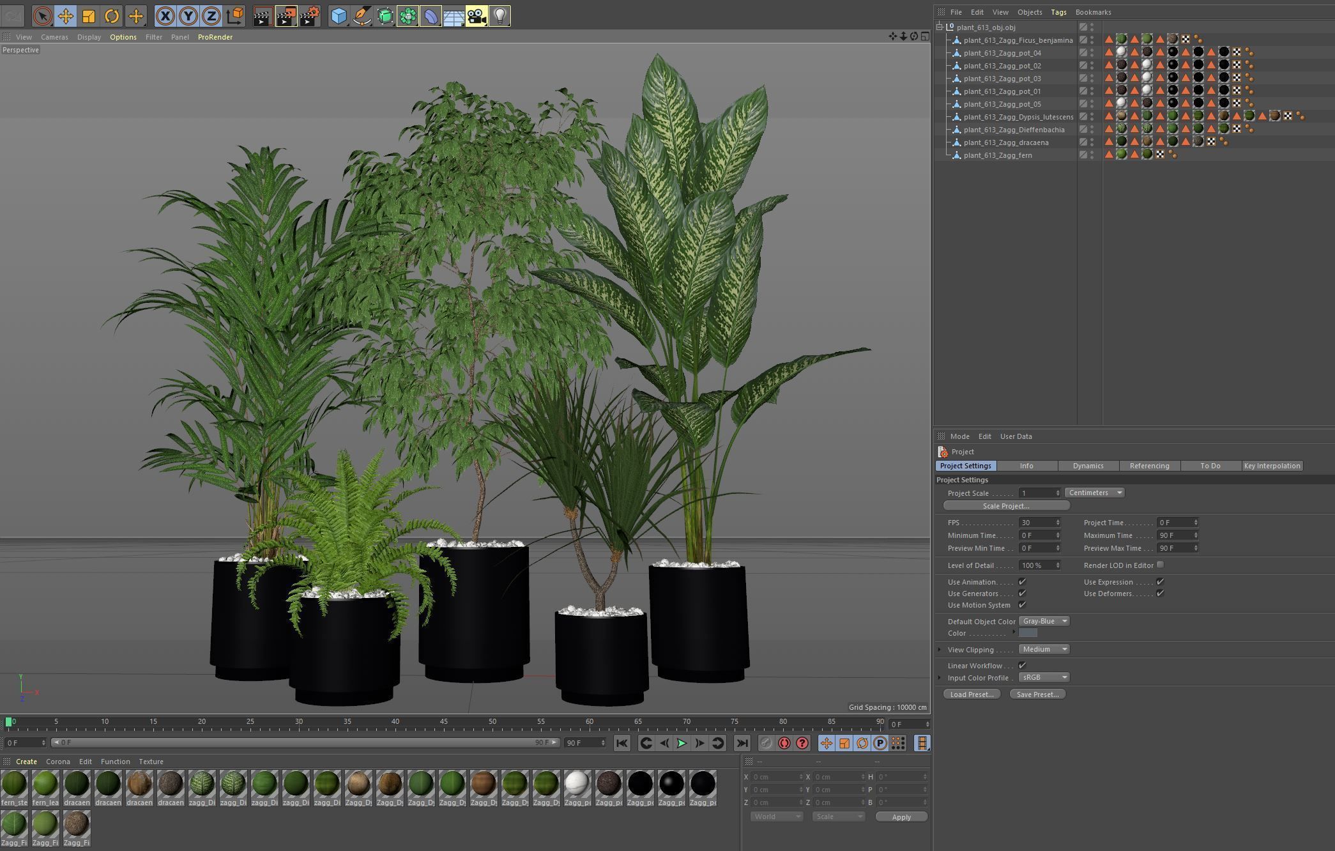
Task: Open Object Manager Tags menu
Action: click(1058, 12)
